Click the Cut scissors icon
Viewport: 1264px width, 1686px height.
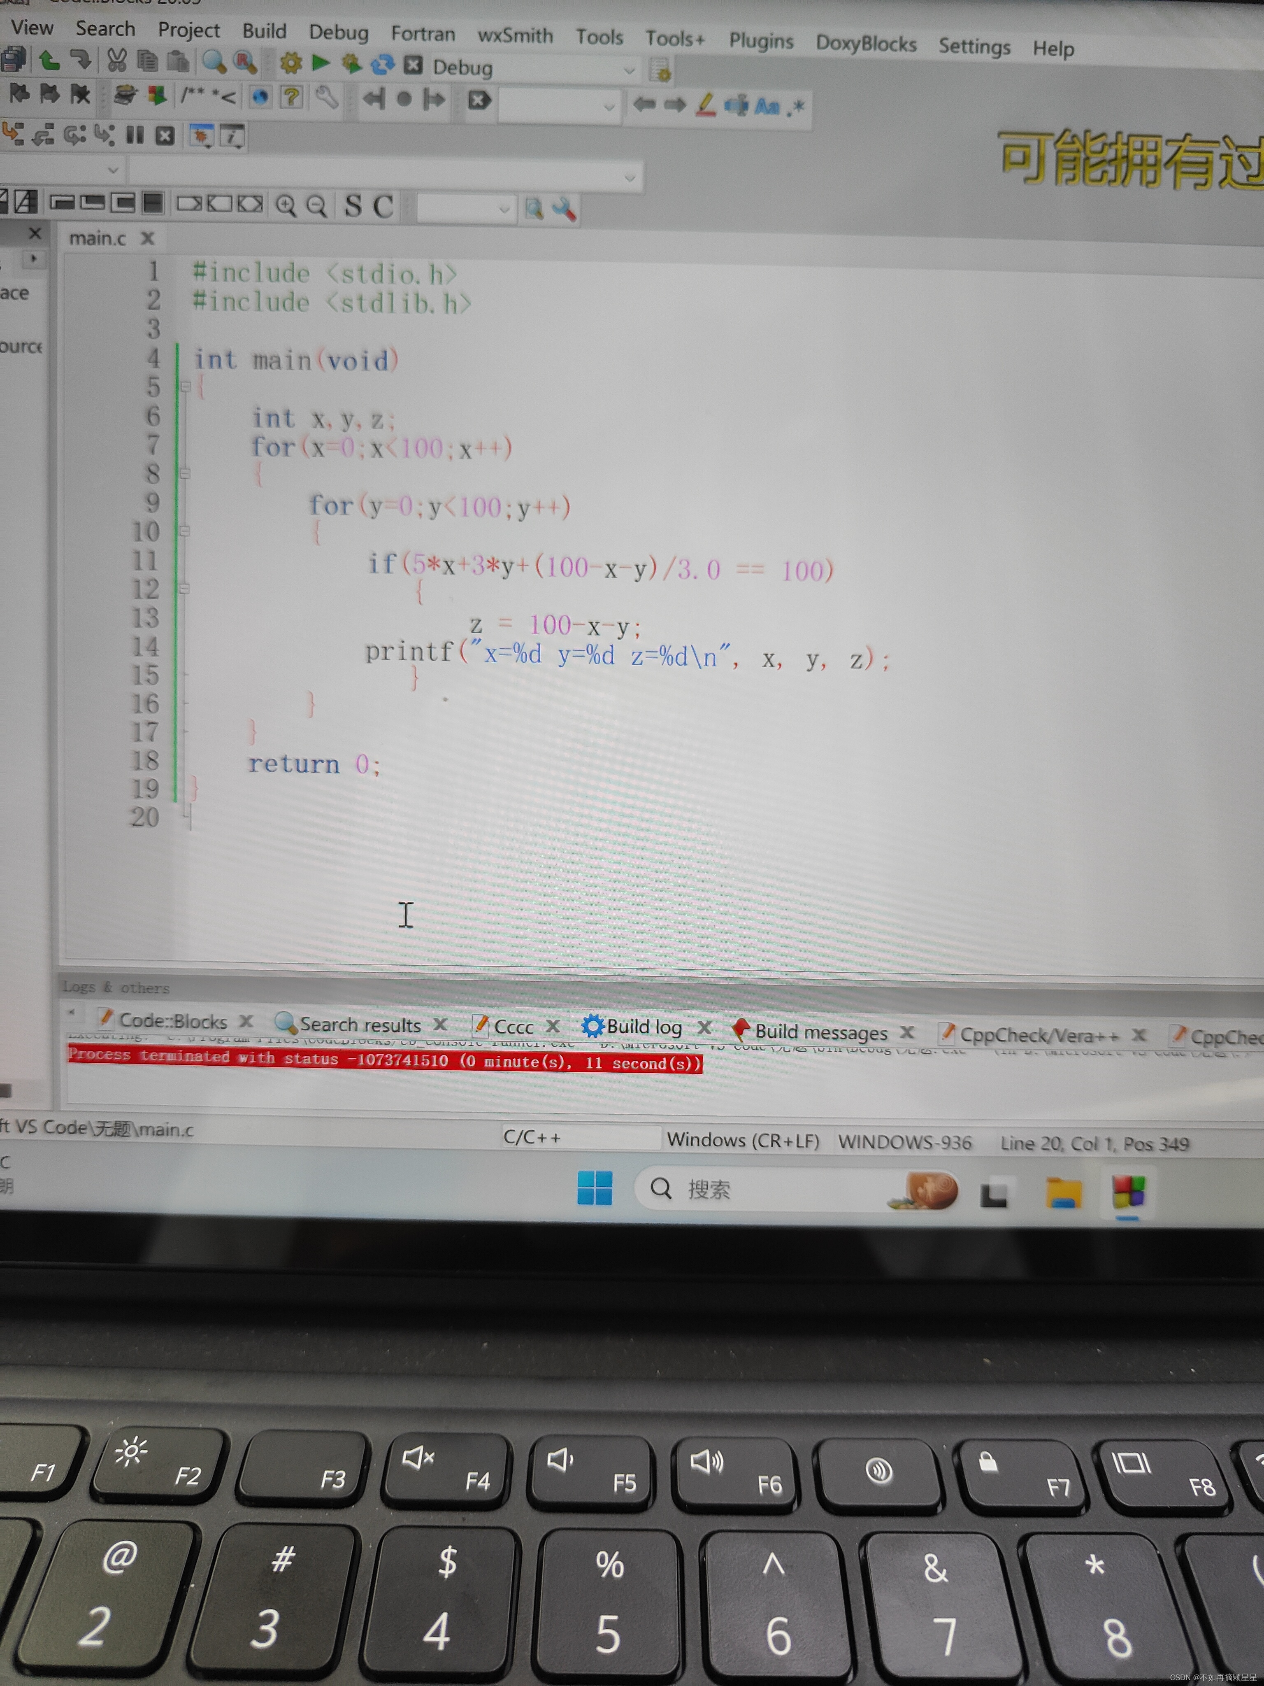[x=116, y=60]
